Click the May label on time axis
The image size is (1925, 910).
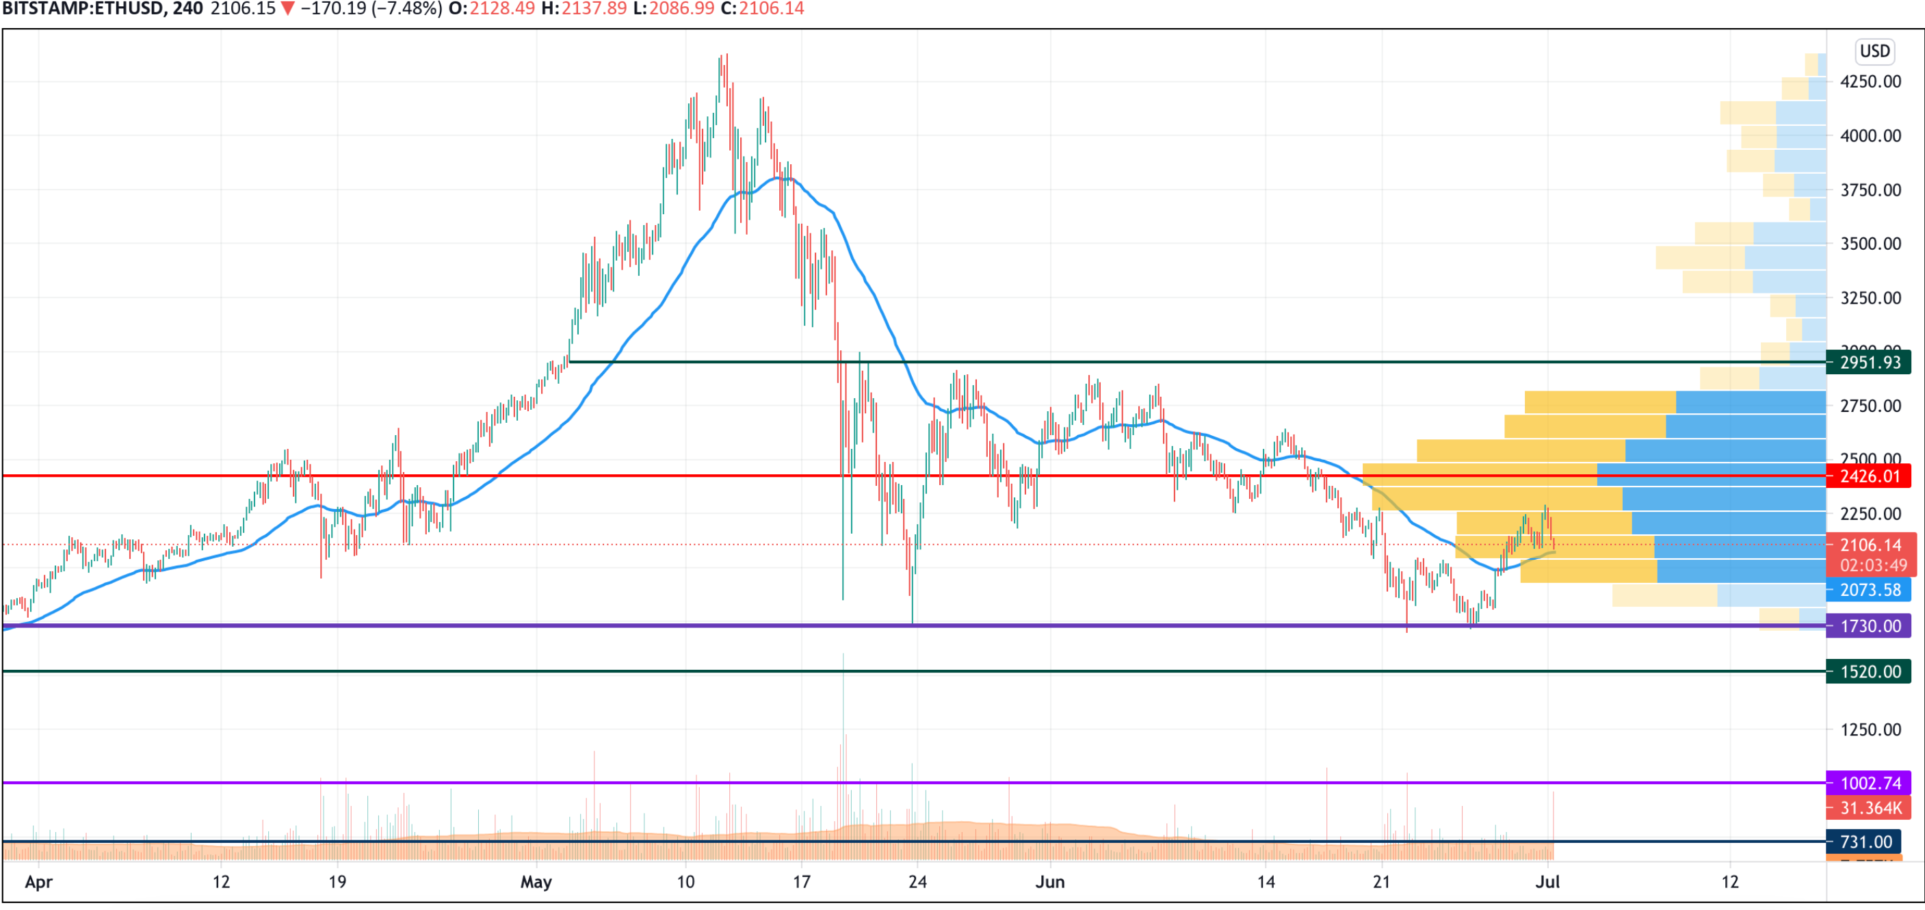click(x=536, y=882)
